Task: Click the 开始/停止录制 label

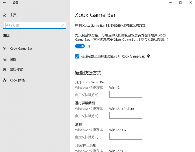Action: coord(85,145)
